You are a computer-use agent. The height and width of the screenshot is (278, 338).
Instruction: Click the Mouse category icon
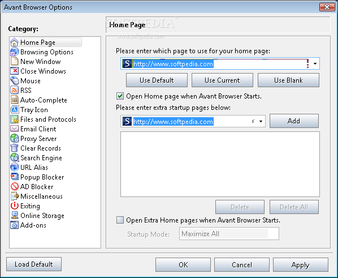click(15, 80)
